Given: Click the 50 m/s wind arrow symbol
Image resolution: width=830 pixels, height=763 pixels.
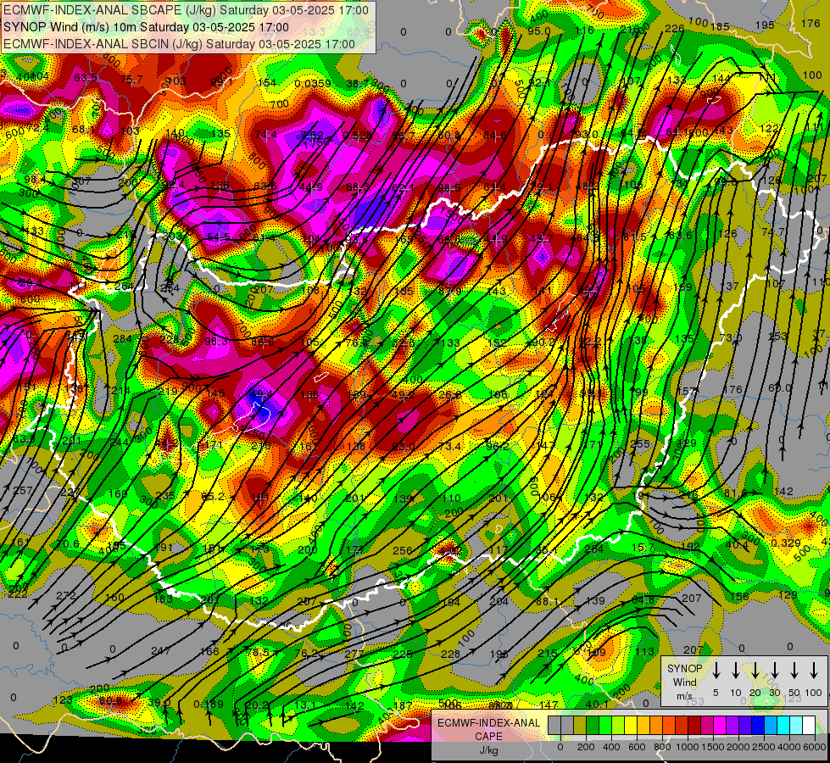Looking at the screenshot, I should 794,670.
